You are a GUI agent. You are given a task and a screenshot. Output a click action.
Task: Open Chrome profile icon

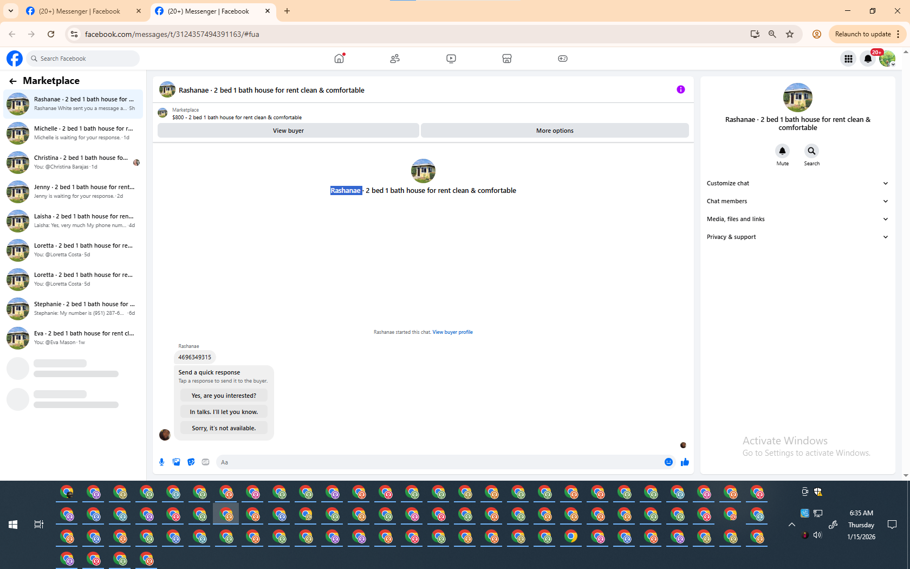(x=817, y=34)
